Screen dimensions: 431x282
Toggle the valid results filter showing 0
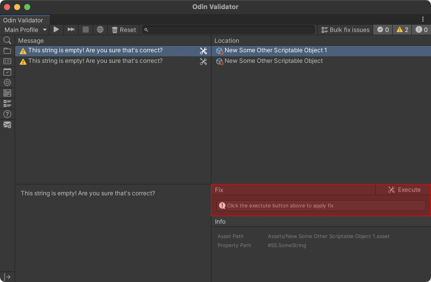click(383, 30)
